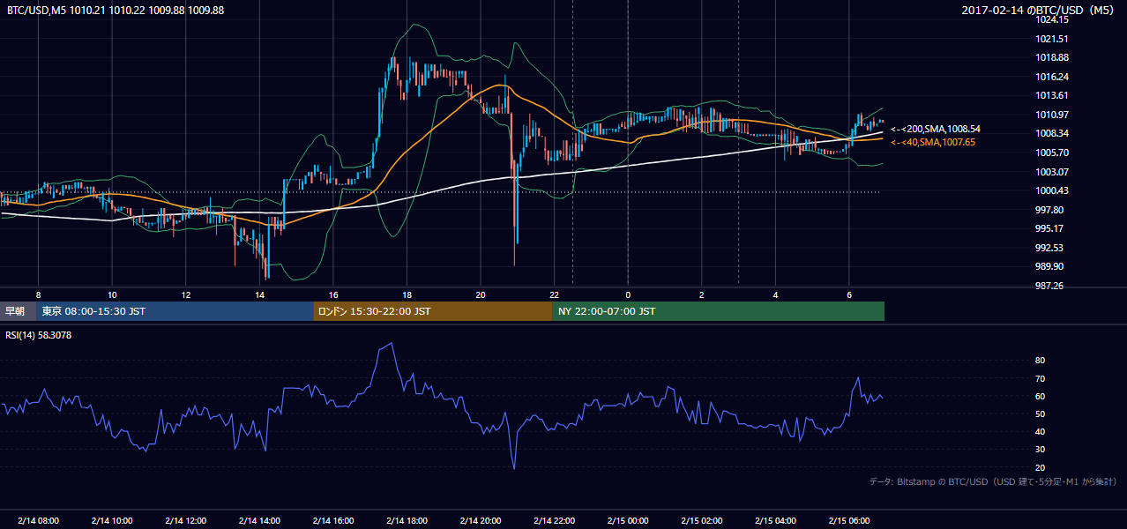Click the BTC/USD,M5 price header text
The image size is (1127, 529).
pyautogui.click(x=116, y=10)
